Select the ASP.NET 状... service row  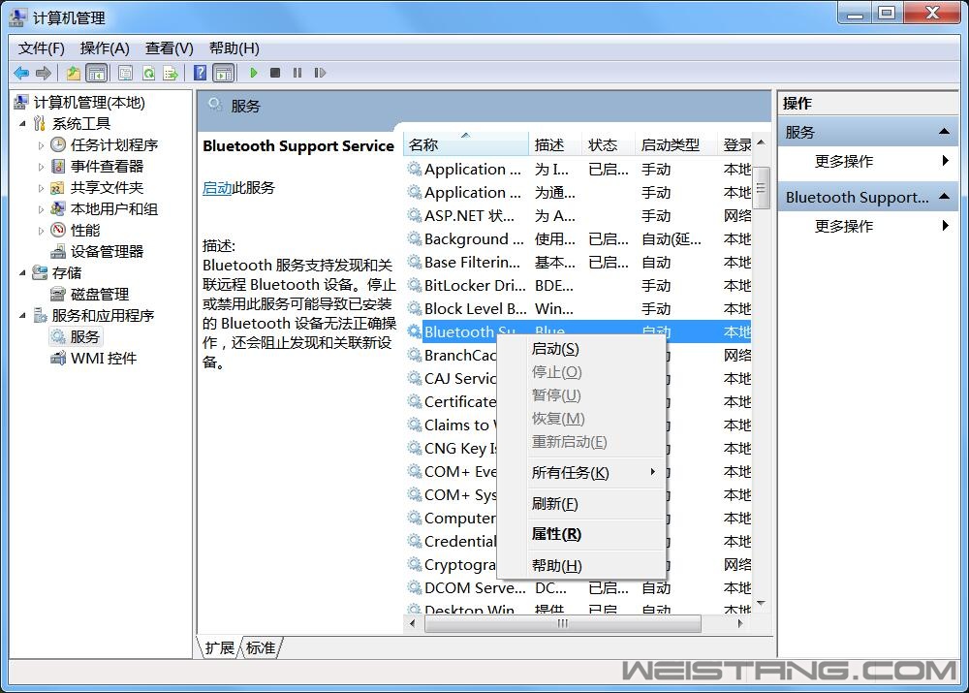click(578, 216)
